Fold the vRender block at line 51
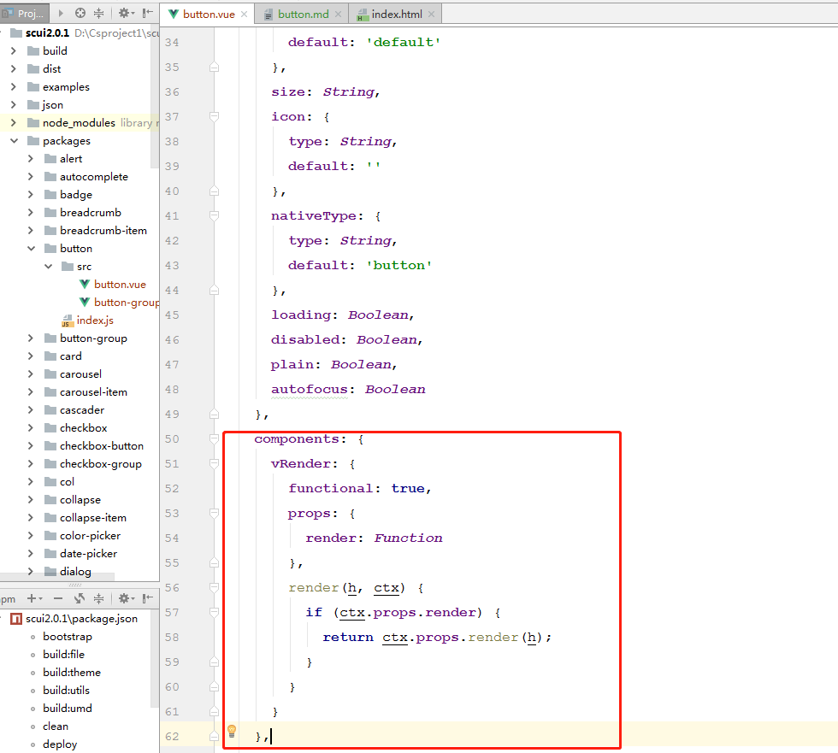The height and width of the screenshot is (753, 838). tap(214, 463)
